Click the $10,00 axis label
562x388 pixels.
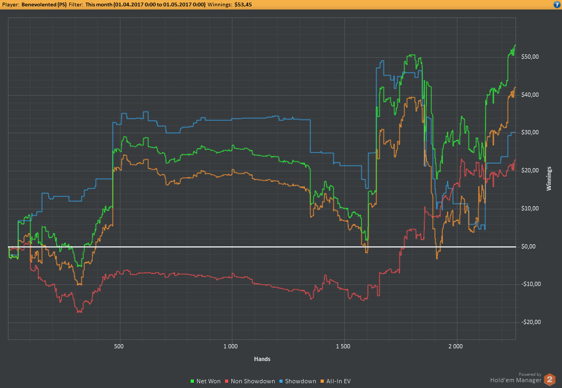pos(530,208)
